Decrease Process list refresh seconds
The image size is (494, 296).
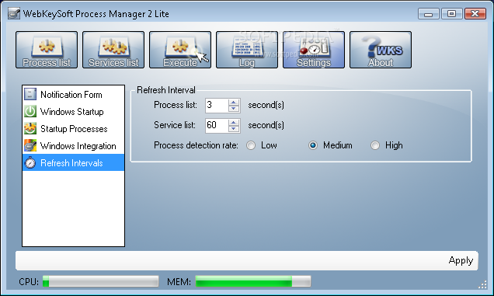pyautogui.click(x=234, y=109)
